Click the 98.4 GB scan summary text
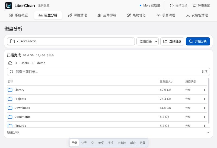This screenshot has height=148, width=217. pos(39,55)
